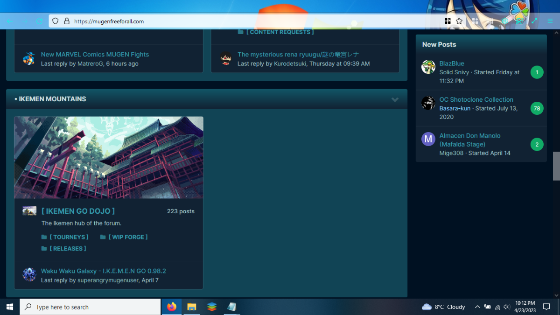Image resolution: width=560 pixels, height=315 pixels.
Task: Click the grid-plus toolbar icon
Action: [x=476, y=21]
